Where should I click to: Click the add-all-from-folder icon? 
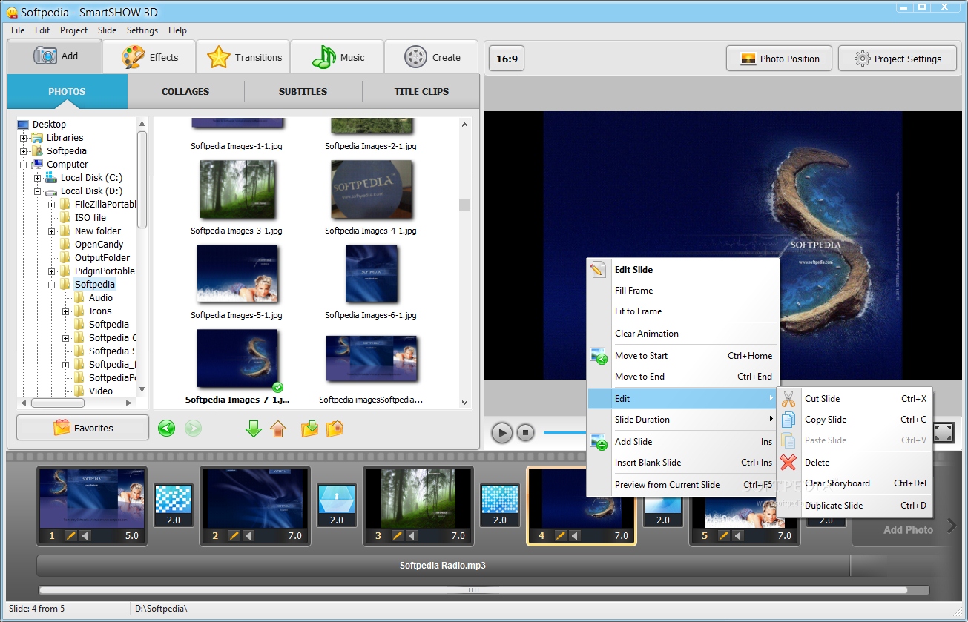pos(310,428)
